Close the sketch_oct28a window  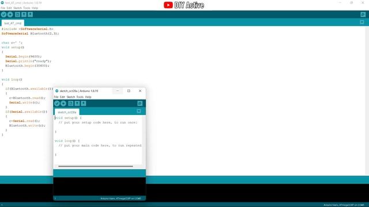(x=140, y=91)
